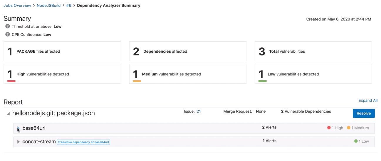Click help icon beside CPE Confidence

pos(8,35)
